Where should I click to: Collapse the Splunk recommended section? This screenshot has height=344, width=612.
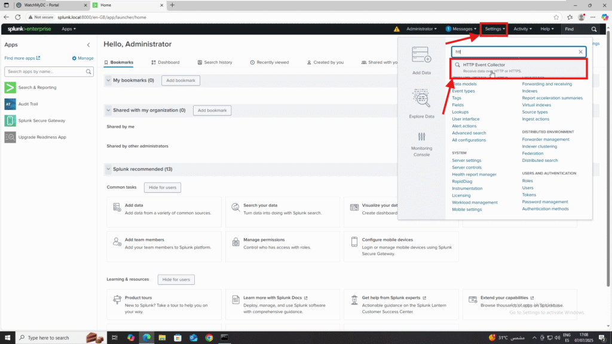coord(109,169)
